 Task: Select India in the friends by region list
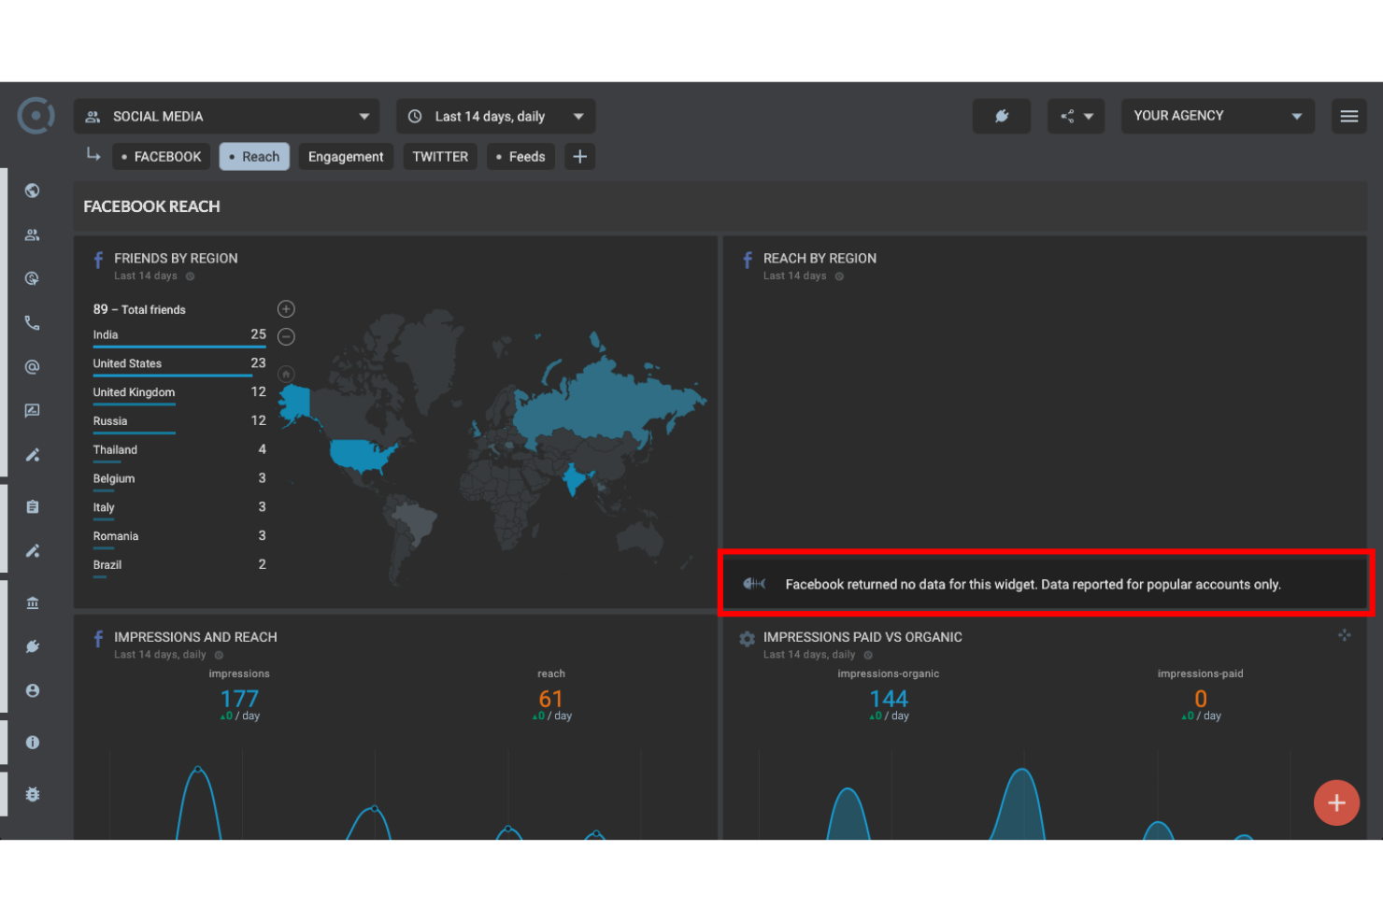106,335
